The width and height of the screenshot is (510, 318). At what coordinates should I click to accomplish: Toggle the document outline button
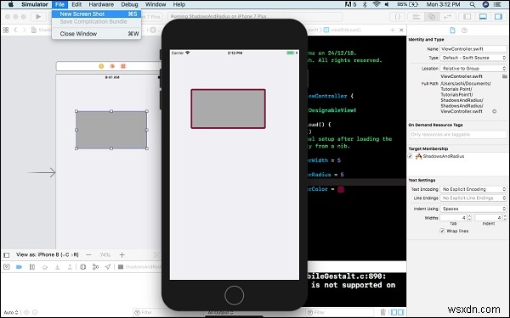tap(7, 255)
